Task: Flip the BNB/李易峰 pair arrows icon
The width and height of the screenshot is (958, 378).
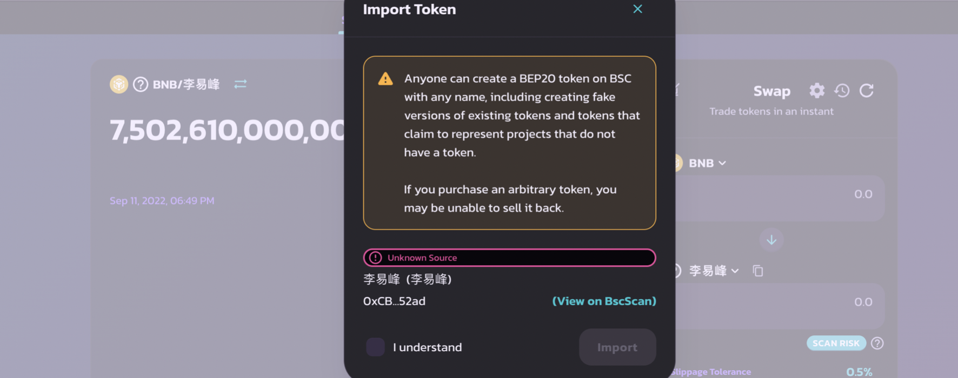Action: [x=241, y=84]
